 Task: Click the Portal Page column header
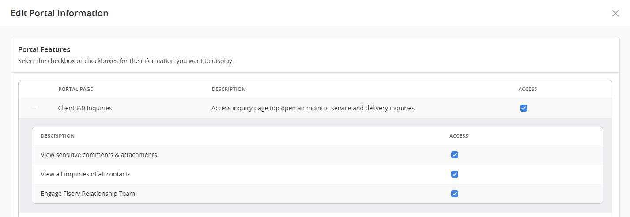coord(75,89)
